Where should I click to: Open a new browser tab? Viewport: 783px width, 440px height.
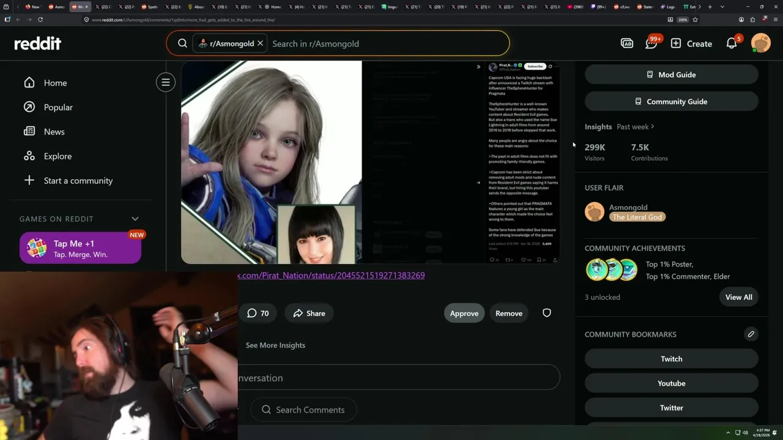[x=710, y=7]
